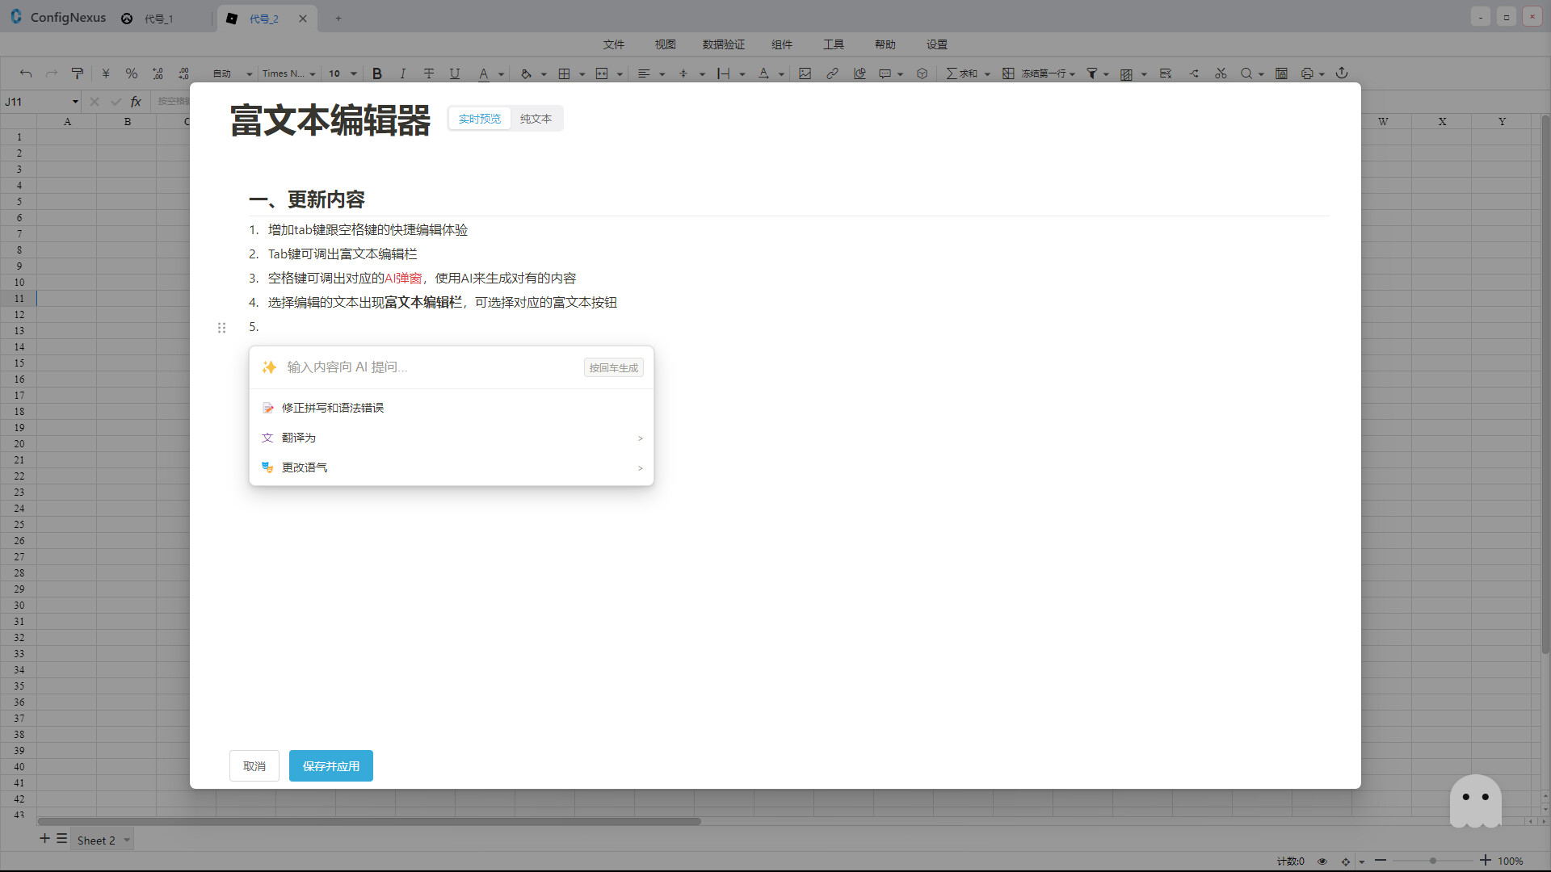Cut selection with the scissors icon
The width and height of the screenshot is (1551, 872).
coord(1221,73)
